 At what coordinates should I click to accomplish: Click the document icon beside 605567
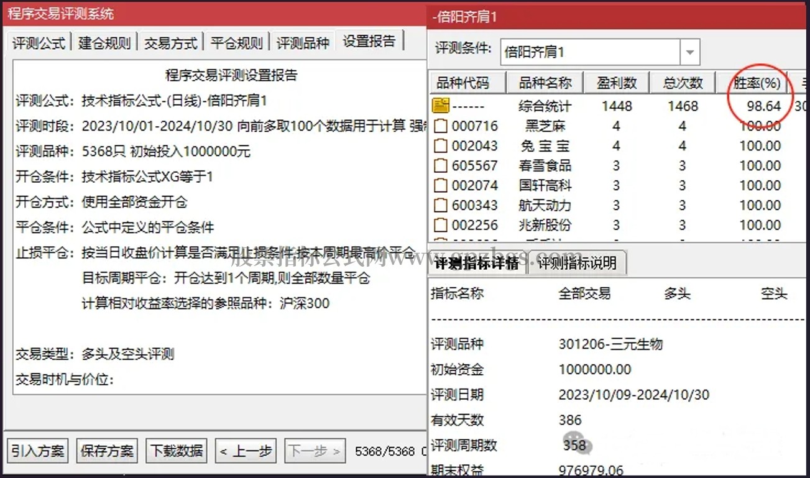[441, 166]
